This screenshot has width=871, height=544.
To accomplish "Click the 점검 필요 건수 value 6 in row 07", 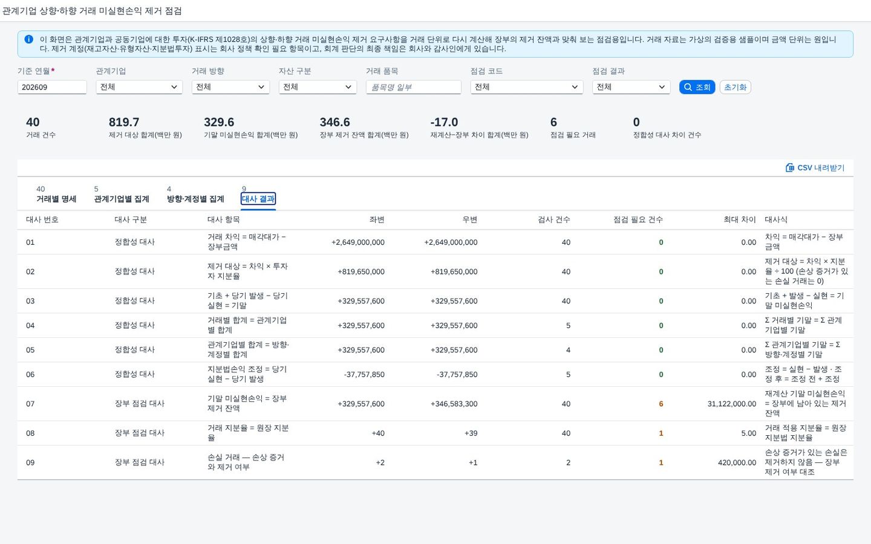I will pos(661,404).
